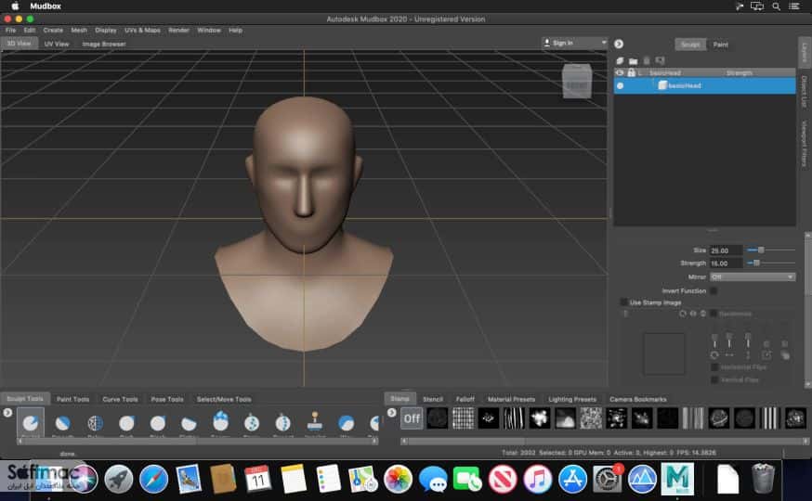The height and width of the screenshot is (501, 812).
Task: Select the Wax sculpt tool
Action: [346, 423]
